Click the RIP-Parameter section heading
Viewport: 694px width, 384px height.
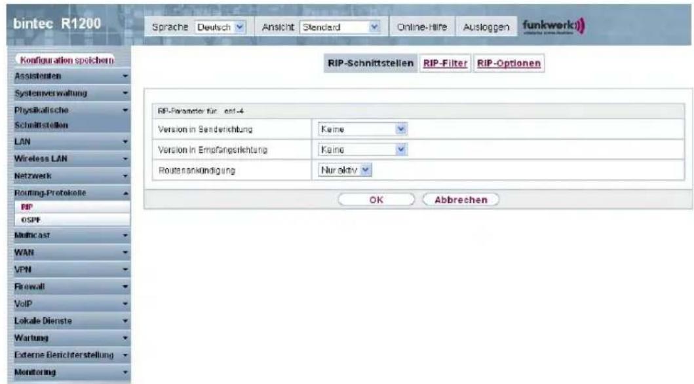201,111
